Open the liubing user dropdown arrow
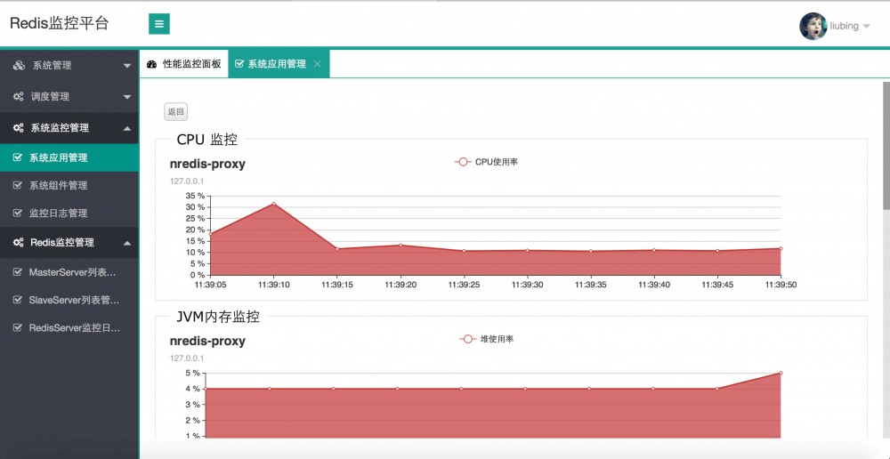This screenshot has height=459, width=890. (x=866, y=26)
